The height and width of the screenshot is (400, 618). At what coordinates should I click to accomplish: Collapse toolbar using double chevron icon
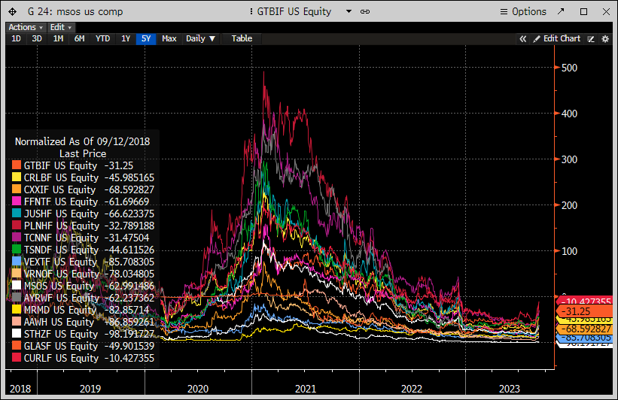[523, 38]
